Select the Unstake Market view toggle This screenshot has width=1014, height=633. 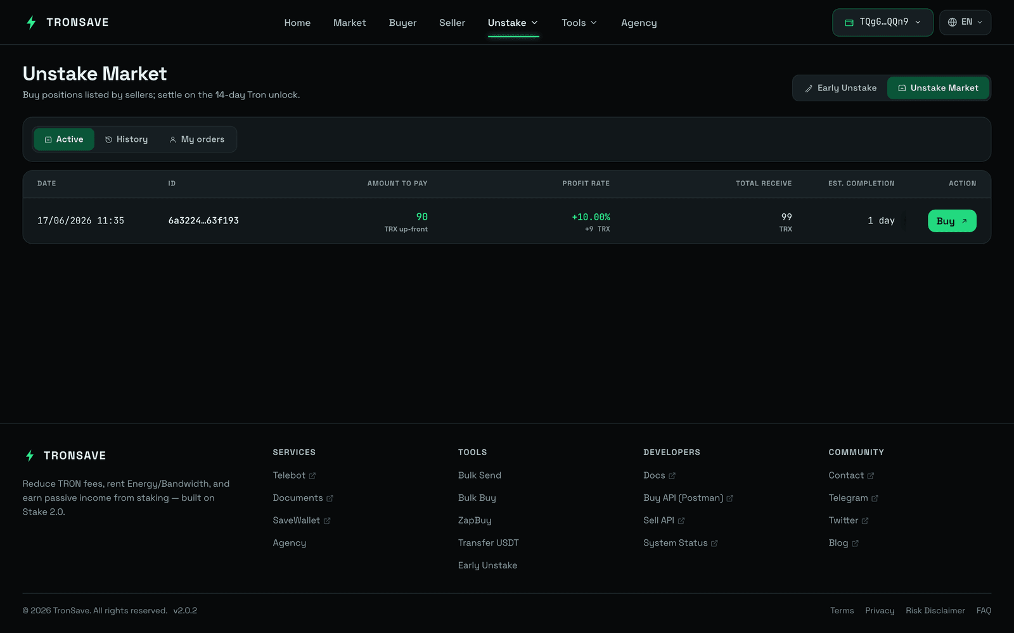938,88
